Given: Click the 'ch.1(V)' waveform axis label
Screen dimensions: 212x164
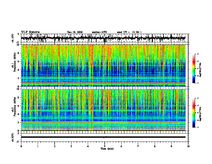Looking at the screenshot, I should coord(13,38).
